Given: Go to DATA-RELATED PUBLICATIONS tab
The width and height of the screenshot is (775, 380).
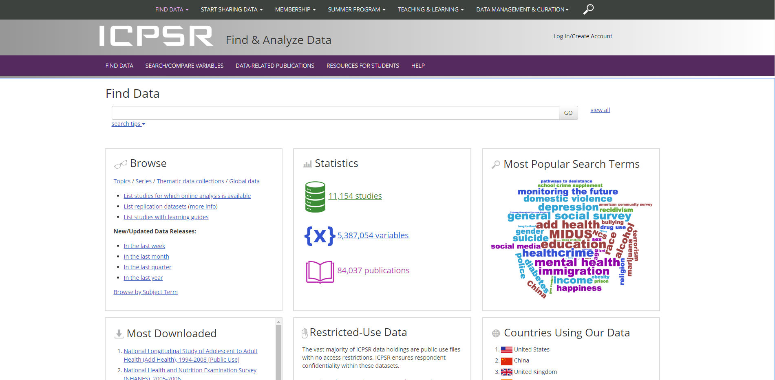Looking at the screenshot, I should [275, 66].
